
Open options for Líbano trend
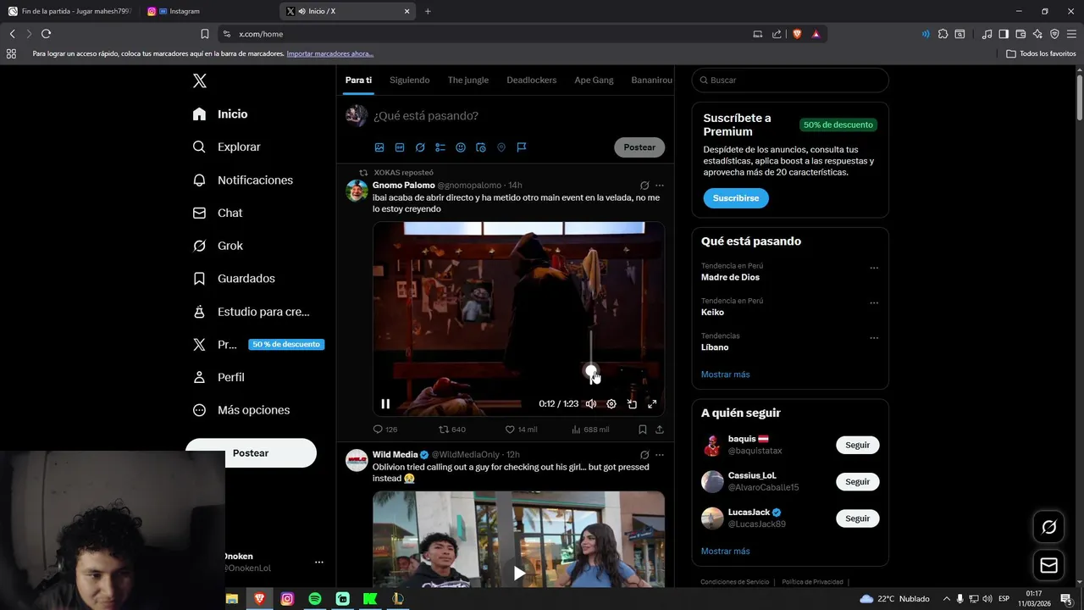click(874, 338)
